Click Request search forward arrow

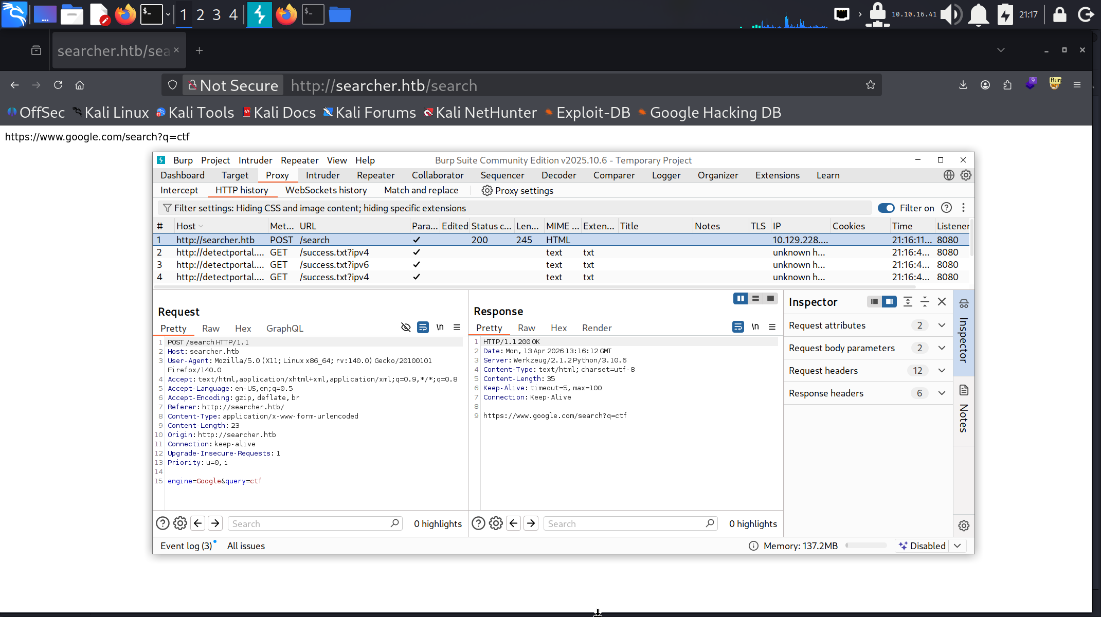pos(215,523)
